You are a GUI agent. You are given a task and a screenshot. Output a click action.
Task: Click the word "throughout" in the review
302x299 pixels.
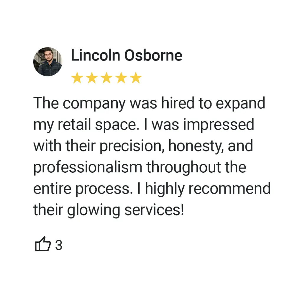[183, 168]
